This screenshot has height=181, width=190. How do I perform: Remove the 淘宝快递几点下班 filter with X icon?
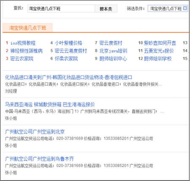[x=185, y=8]
